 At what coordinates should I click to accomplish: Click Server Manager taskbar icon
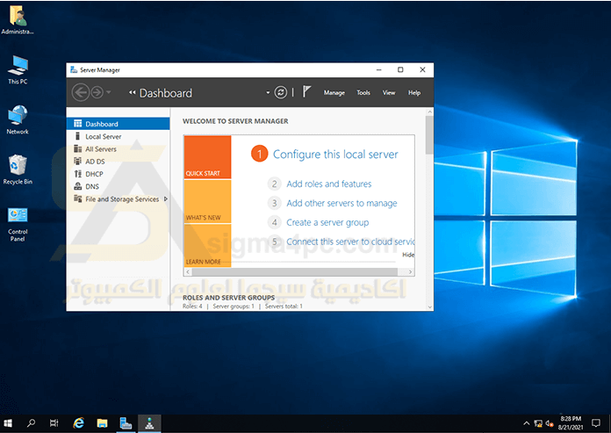[x=126, y=423]
